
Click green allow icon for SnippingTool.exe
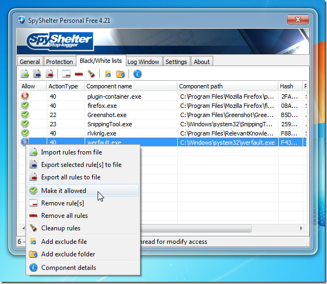click(25, 124)
